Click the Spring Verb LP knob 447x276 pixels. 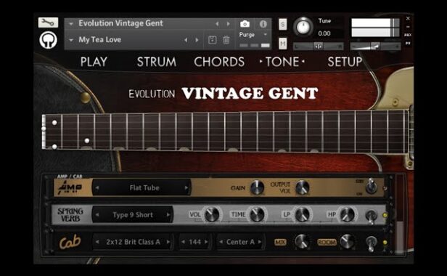pos(302,215)
